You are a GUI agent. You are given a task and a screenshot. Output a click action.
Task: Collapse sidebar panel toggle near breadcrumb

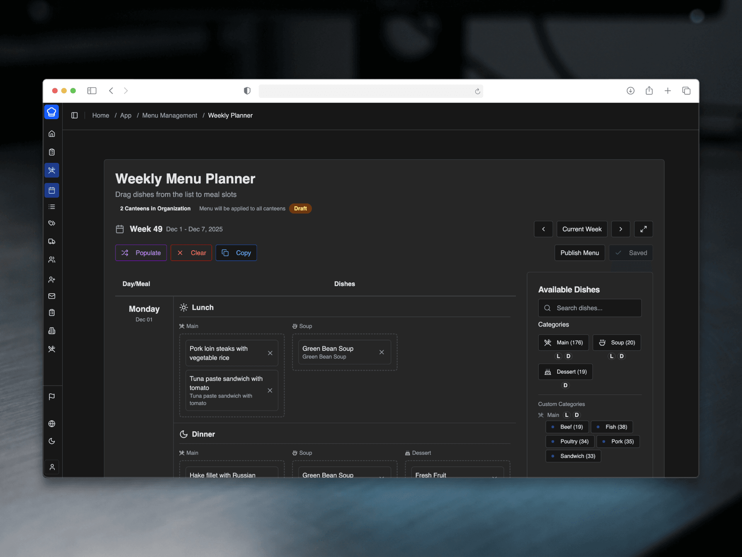75,115
